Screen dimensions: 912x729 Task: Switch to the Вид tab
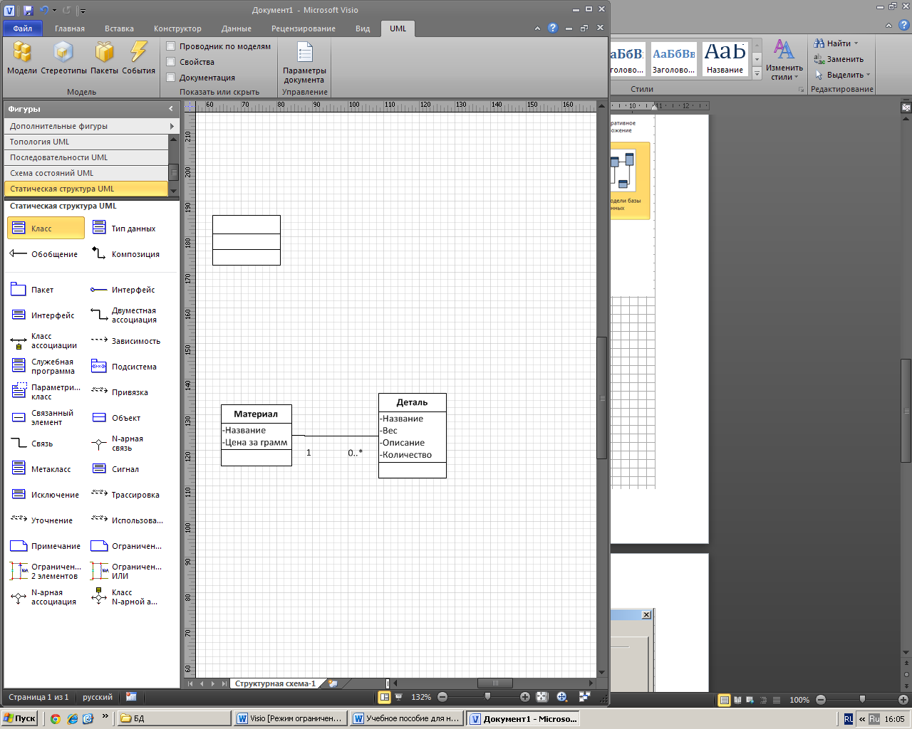[x=363, y=28]
